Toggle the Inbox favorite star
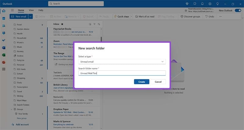The height and width of the screenshot is (130, 244). pos(62,24)
